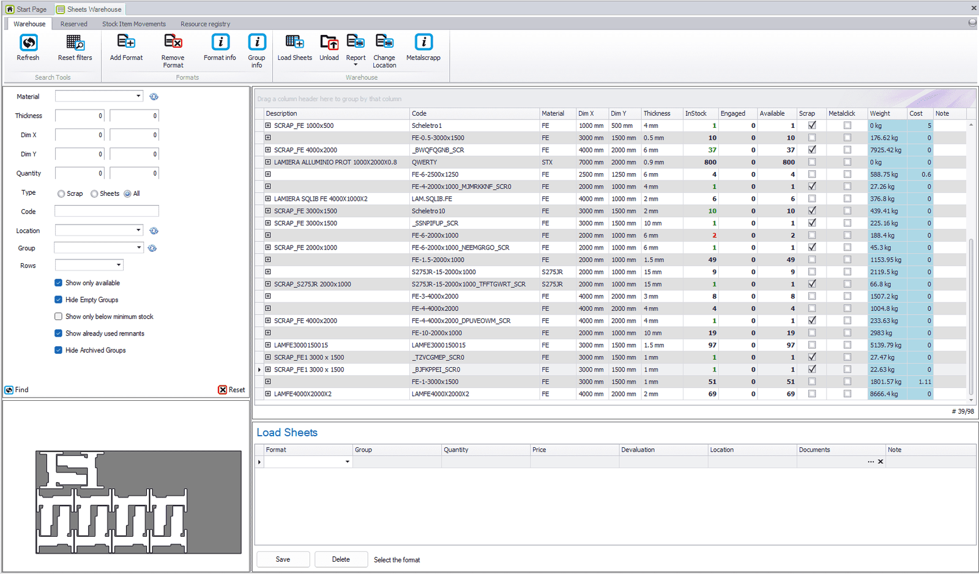Click the Remove Format icon
Image resolution: width=979 pixels, height=574 pixels.
click(173, 43)
